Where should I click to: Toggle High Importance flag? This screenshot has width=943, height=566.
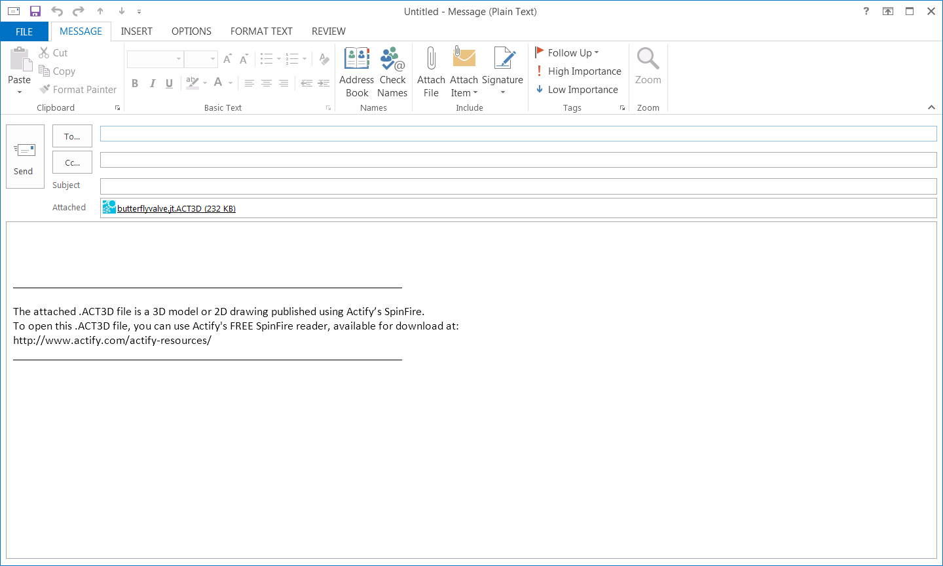(578, 71)
